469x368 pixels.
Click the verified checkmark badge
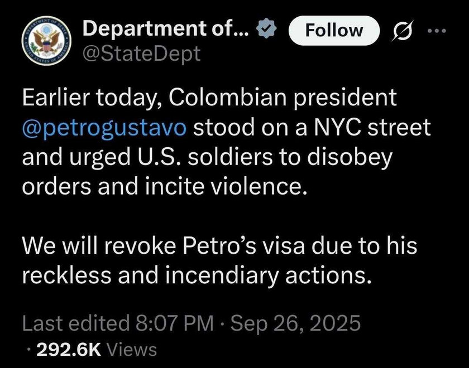point(266,28)
